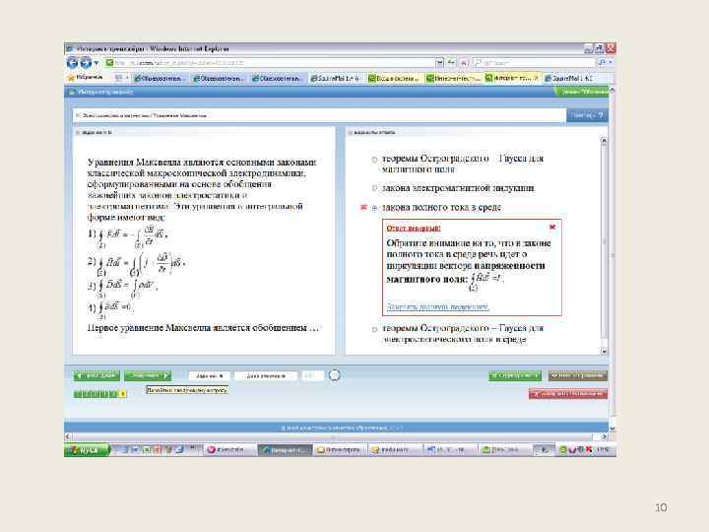Stop page loading with the X icon

pos(464,62)
